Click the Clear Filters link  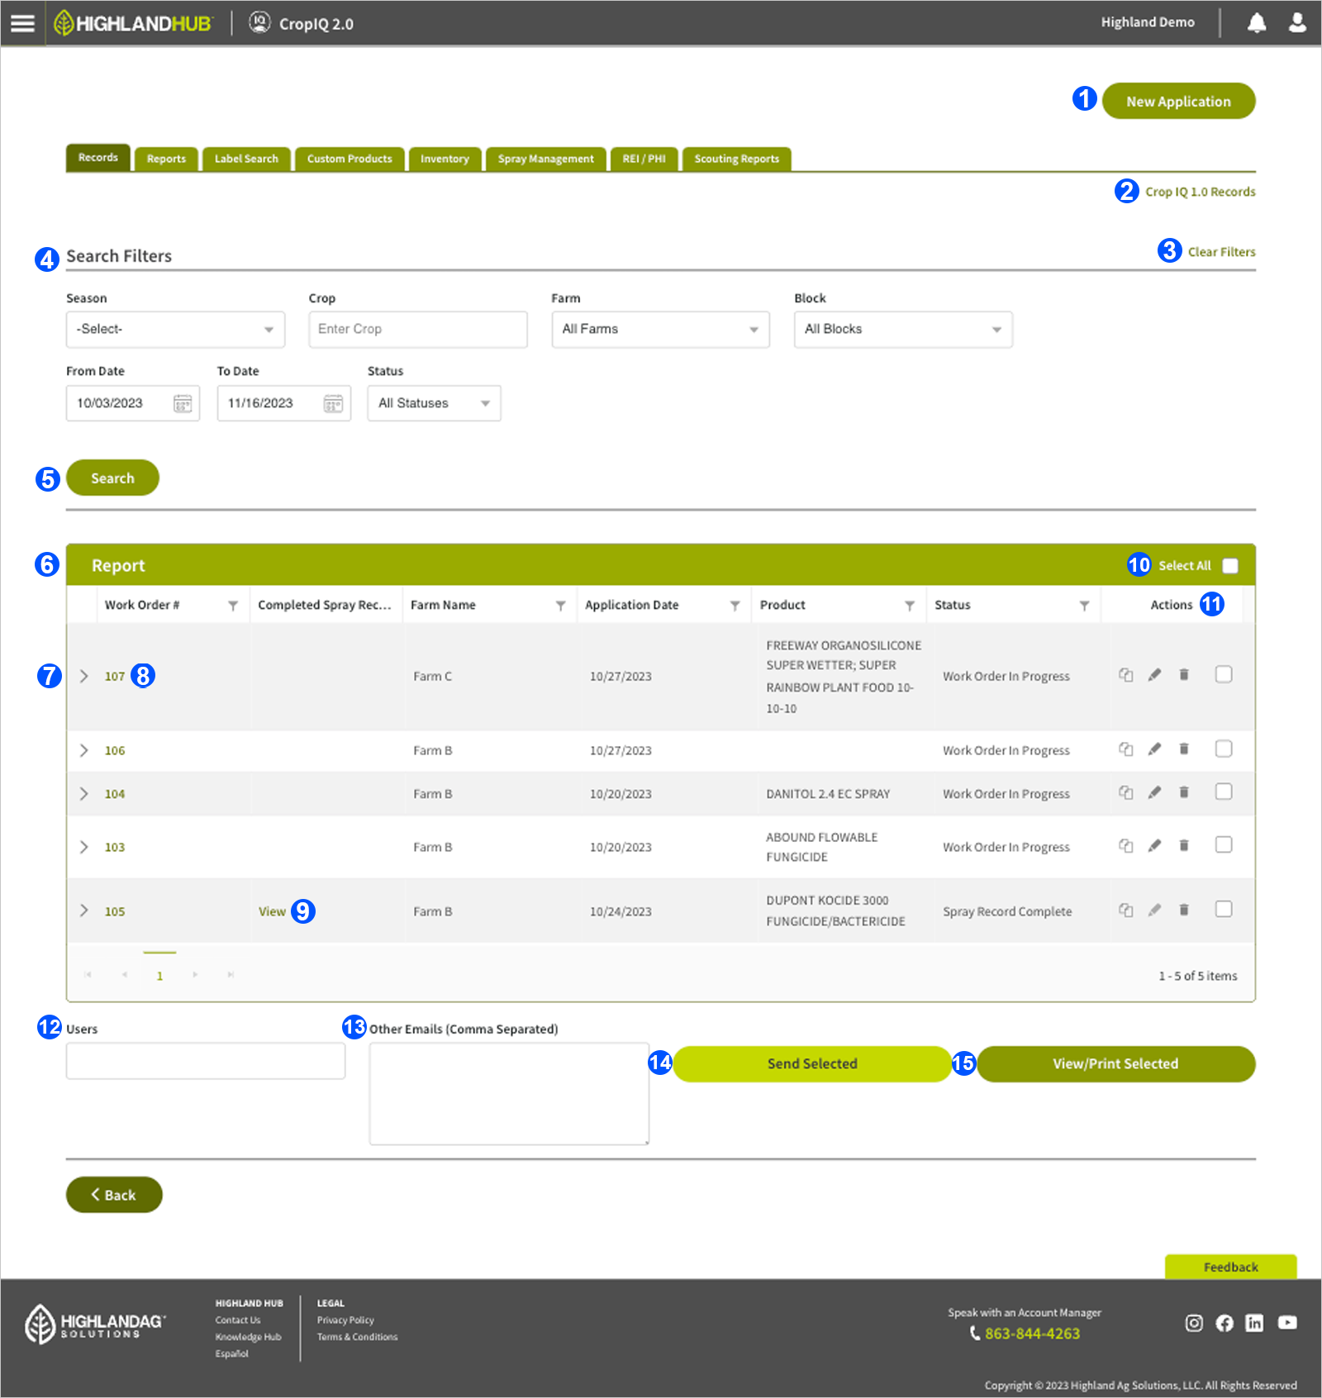[x=1221, y=252]
